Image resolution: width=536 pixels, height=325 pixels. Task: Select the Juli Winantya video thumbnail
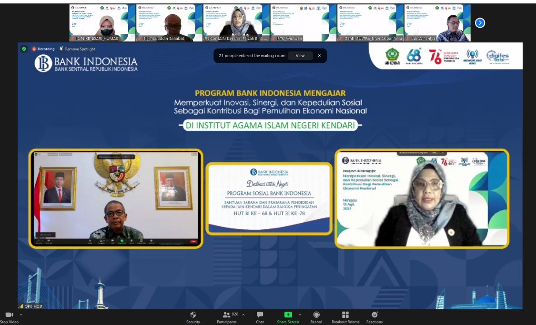pyautogui.click(x=437, y=23)
